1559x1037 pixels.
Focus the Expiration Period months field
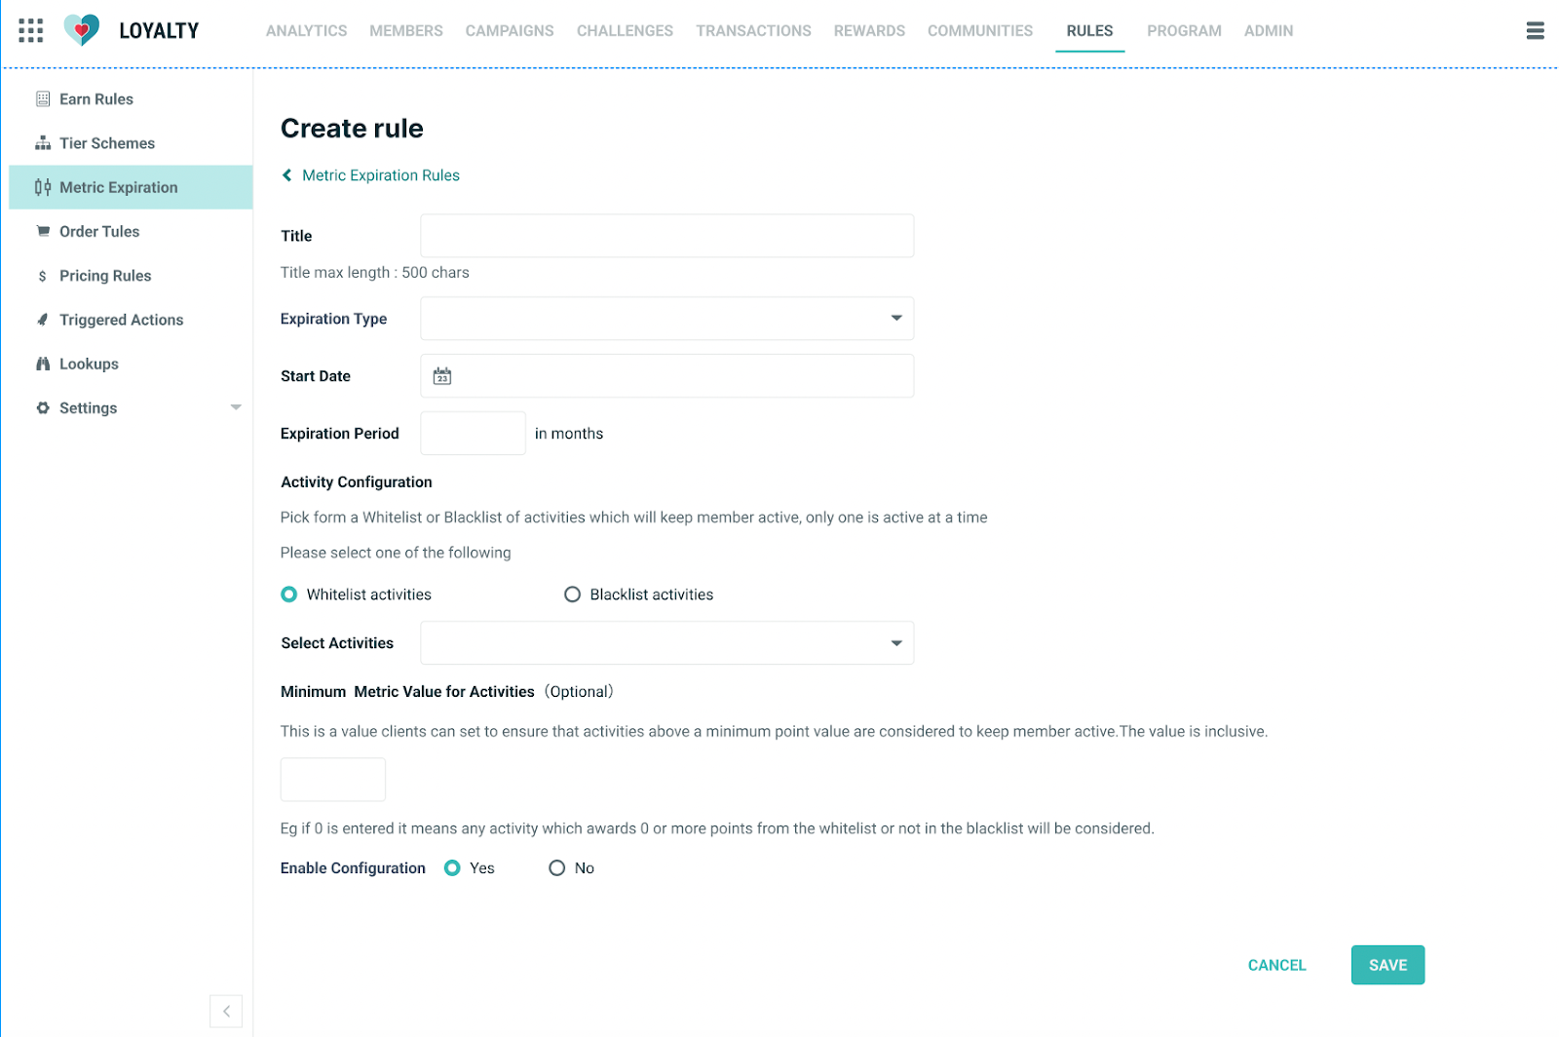(x=473, y=434)
